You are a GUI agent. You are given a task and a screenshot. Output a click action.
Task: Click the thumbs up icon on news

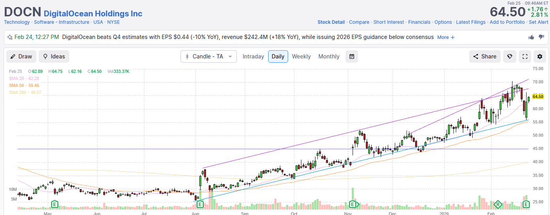[x=531, y=37]
